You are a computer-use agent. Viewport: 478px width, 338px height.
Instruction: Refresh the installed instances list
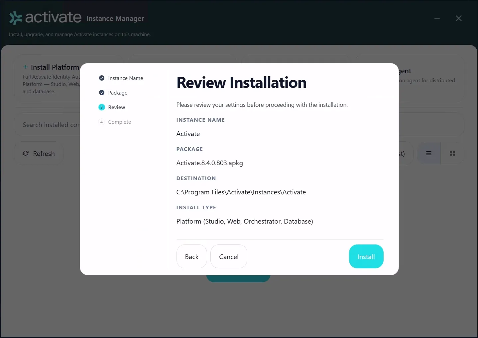[x=39, y=153]
